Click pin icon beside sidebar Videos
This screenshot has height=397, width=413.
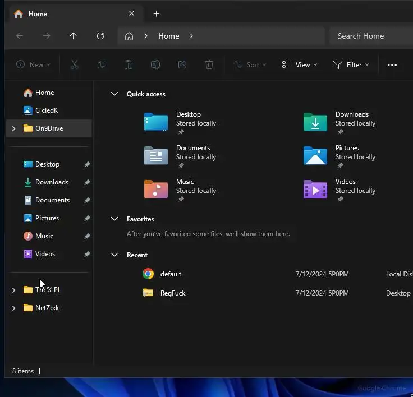(x=87, y=254)
